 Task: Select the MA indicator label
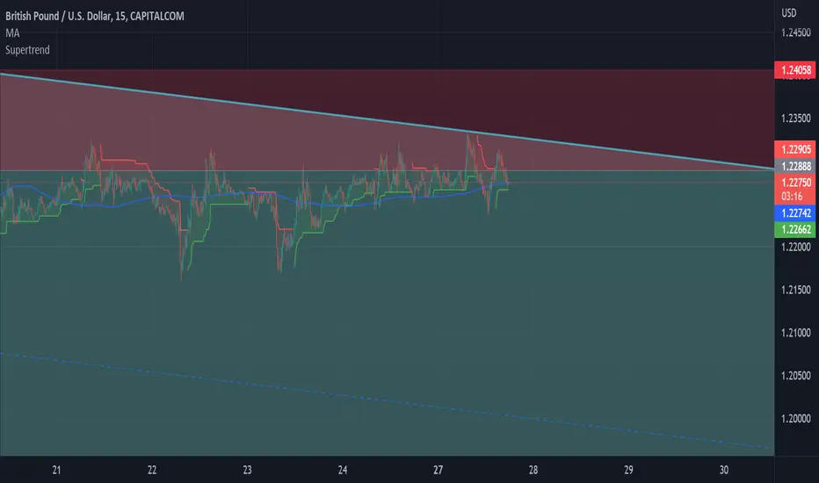pyautogui.click(x=12, y=33)
